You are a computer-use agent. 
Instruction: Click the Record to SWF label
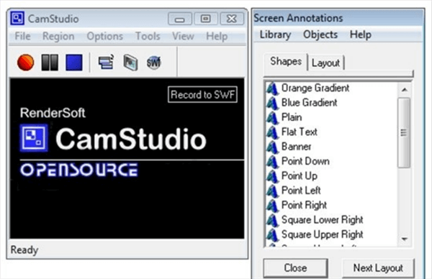[x=202, y=95]
